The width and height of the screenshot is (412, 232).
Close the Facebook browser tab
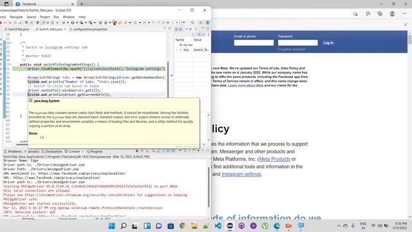73,4
